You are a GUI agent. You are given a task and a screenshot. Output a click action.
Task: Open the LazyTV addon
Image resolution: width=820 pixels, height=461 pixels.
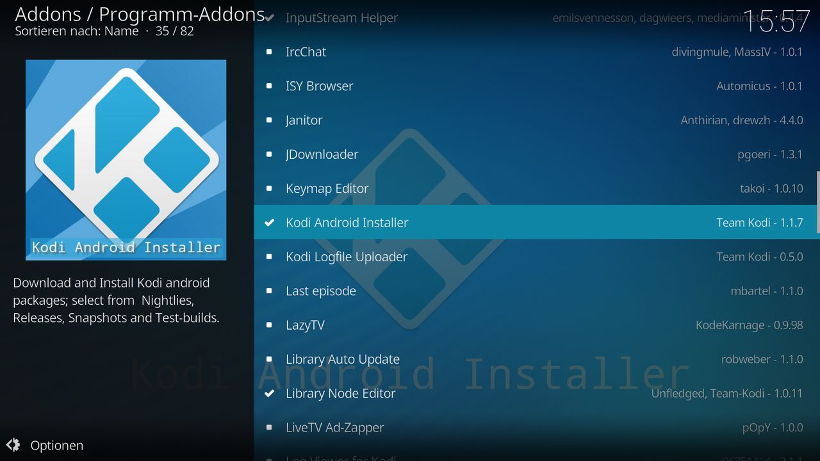click(536, 325)
